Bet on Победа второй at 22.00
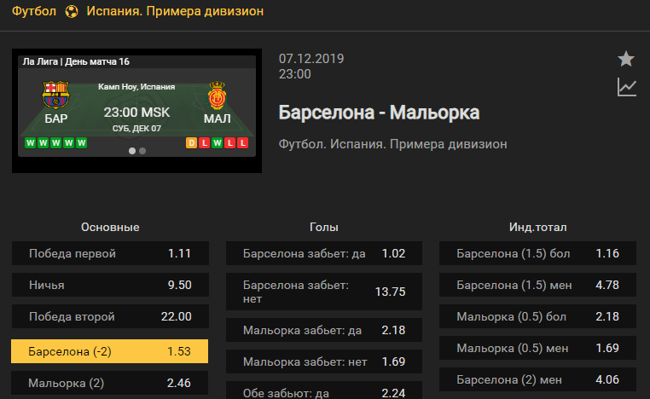This screenshot has width=650, height=399. pos(110,316)
